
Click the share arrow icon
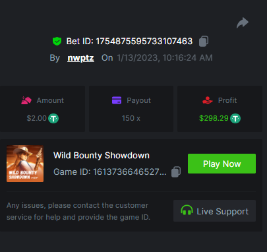[243, 22]
